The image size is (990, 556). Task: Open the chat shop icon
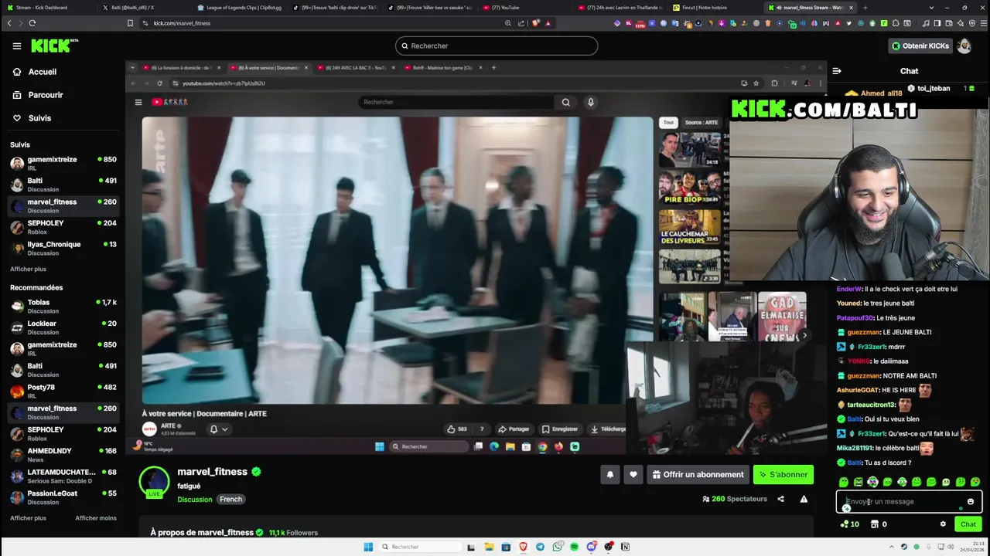click(x=875, y=524)
